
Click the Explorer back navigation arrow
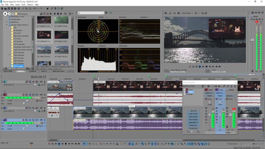(x=6, y=14)
